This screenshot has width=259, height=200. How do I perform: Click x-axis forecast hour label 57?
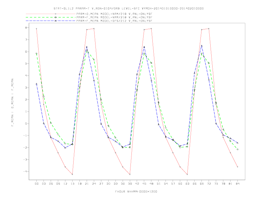coord(173,184)
